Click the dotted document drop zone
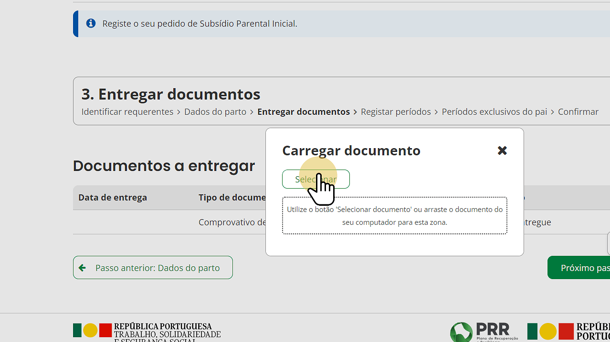Screen dimensions: 610x342 click(x=394, y=216)
